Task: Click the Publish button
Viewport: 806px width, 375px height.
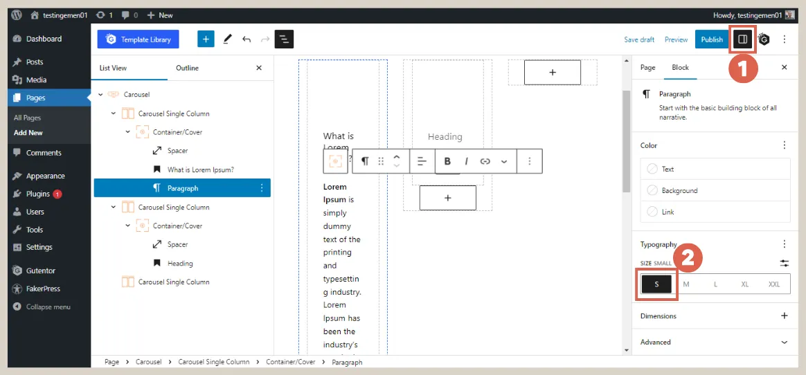Action: coord(711,39)
